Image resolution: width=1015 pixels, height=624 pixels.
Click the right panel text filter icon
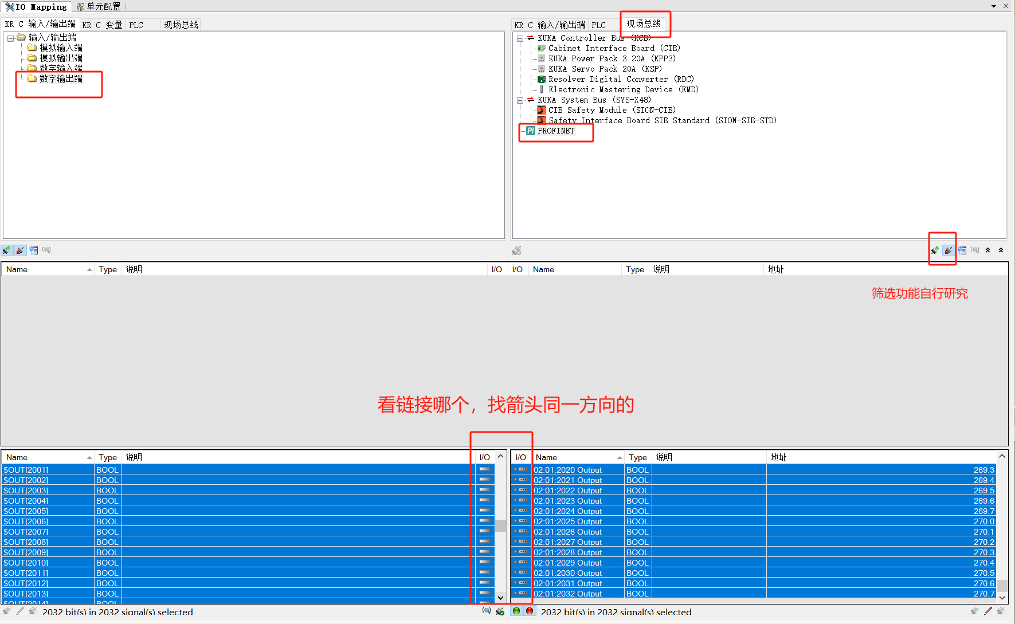(x=962, y=250)
